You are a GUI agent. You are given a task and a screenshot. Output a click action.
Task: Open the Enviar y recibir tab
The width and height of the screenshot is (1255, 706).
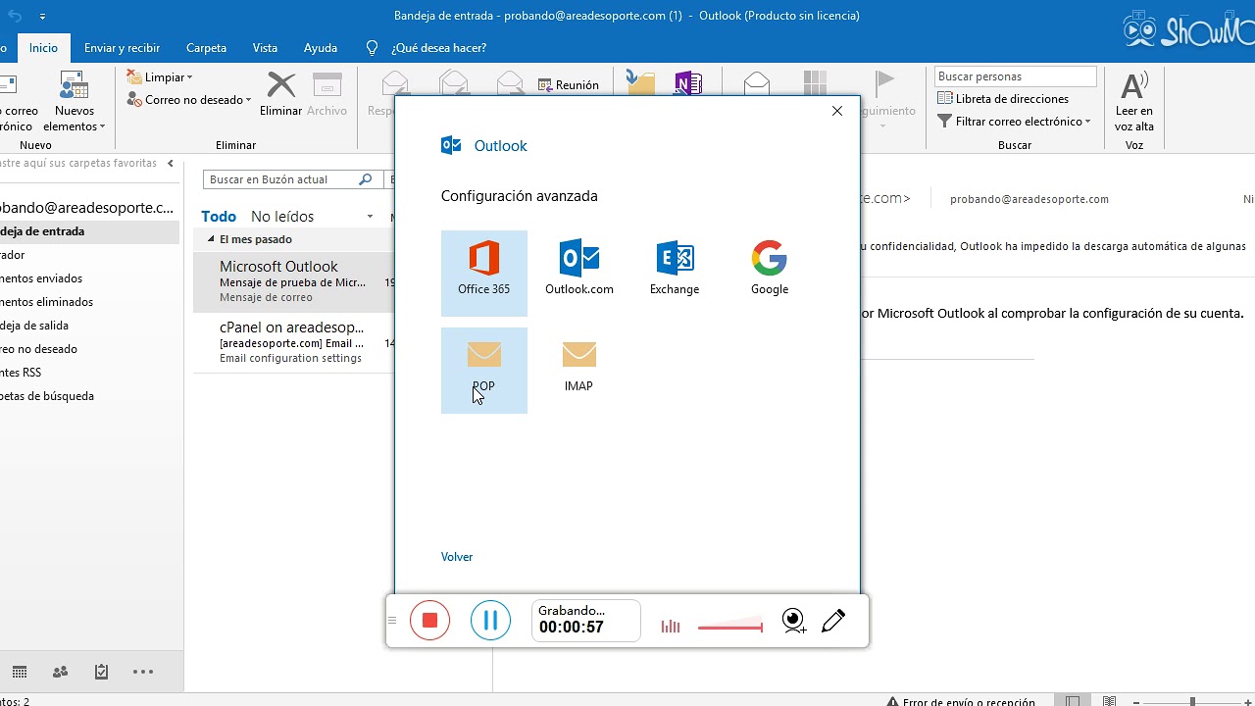(x=122, y=47)
